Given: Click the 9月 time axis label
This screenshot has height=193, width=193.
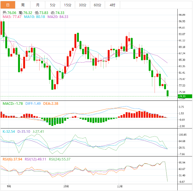Looking at the screenshot, I should click(9, 186).
